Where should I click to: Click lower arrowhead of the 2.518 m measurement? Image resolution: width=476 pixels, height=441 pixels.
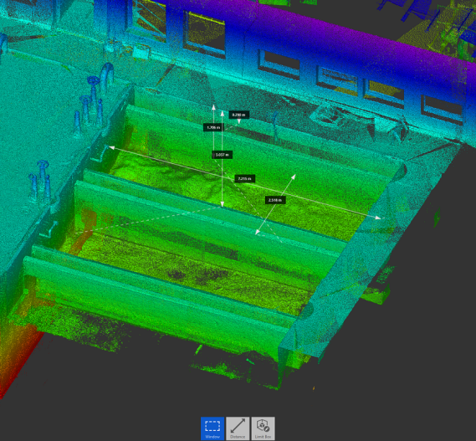click(258, 232)
